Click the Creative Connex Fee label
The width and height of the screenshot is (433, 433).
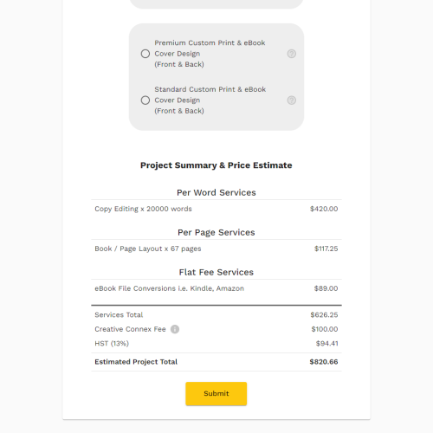coord(130,329)
